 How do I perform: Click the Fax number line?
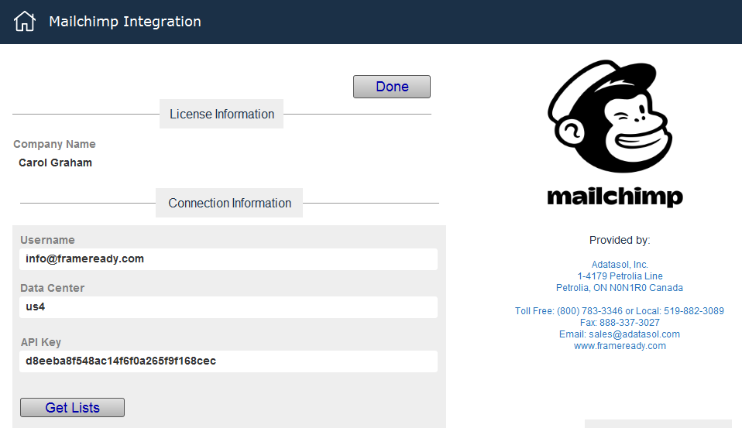[x=620, y=323]
